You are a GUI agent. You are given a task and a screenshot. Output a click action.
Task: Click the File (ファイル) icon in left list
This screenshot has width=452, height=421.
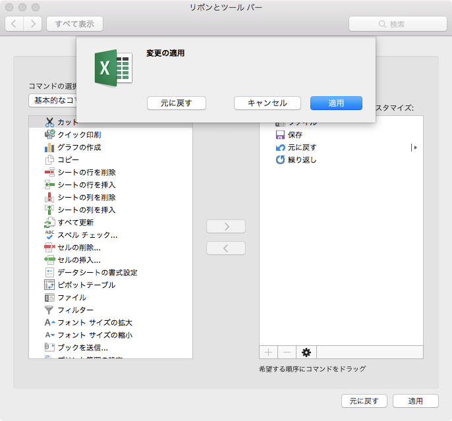tap(49, 297)
